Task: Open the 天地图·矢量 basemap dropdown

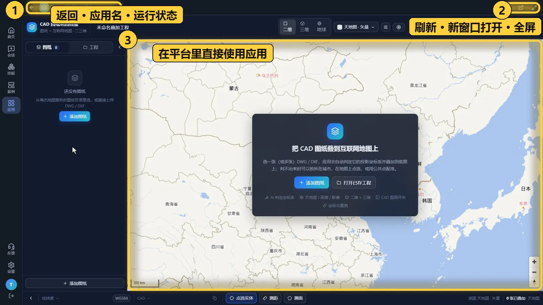Action: click(x=356, y=27)
